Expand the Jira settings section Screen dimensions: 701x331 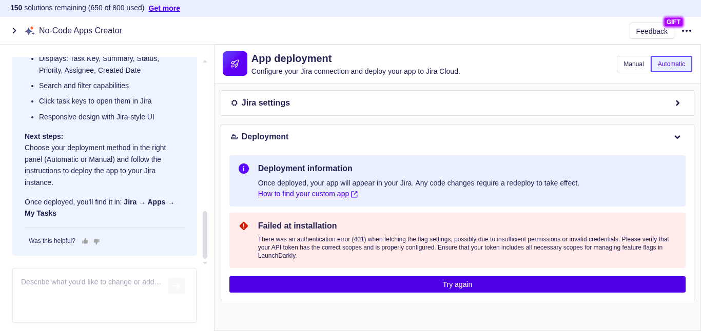click(677, 103)
